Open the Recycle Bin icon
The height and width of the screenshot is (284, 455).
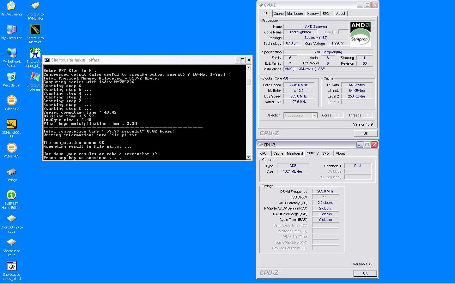click(x=11, y=77)
